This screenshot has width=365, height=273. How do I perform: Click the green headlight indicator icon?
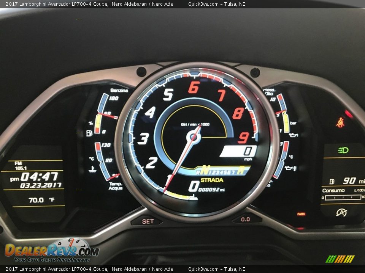(343, 150)
